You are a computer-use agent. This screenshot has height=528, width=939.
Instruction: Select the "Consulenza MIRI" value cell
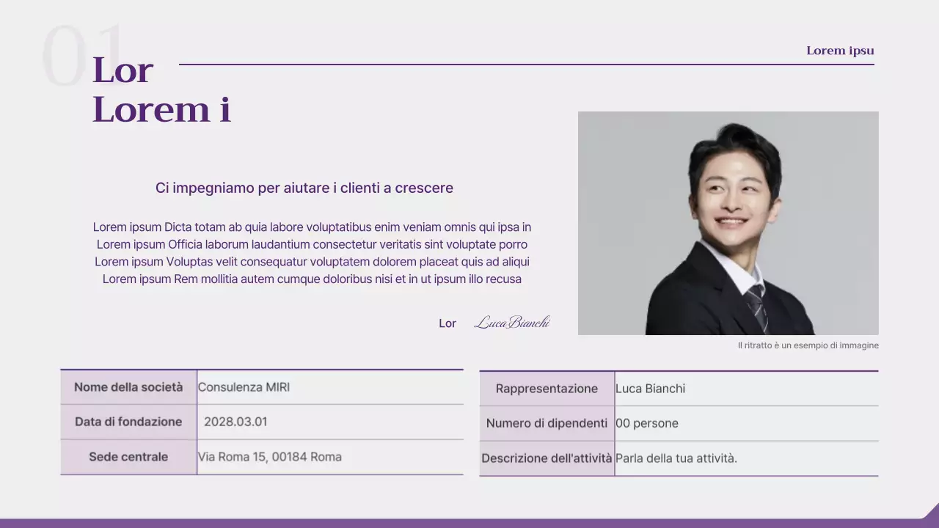[243, 386]
